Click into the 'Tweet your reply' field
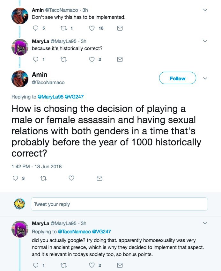The height and width of the screenshot is (271, 221). (119, 204)
